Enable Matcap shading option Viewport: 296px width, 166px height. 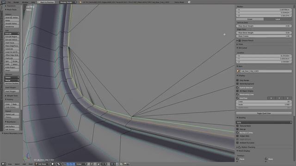(237, 129)
